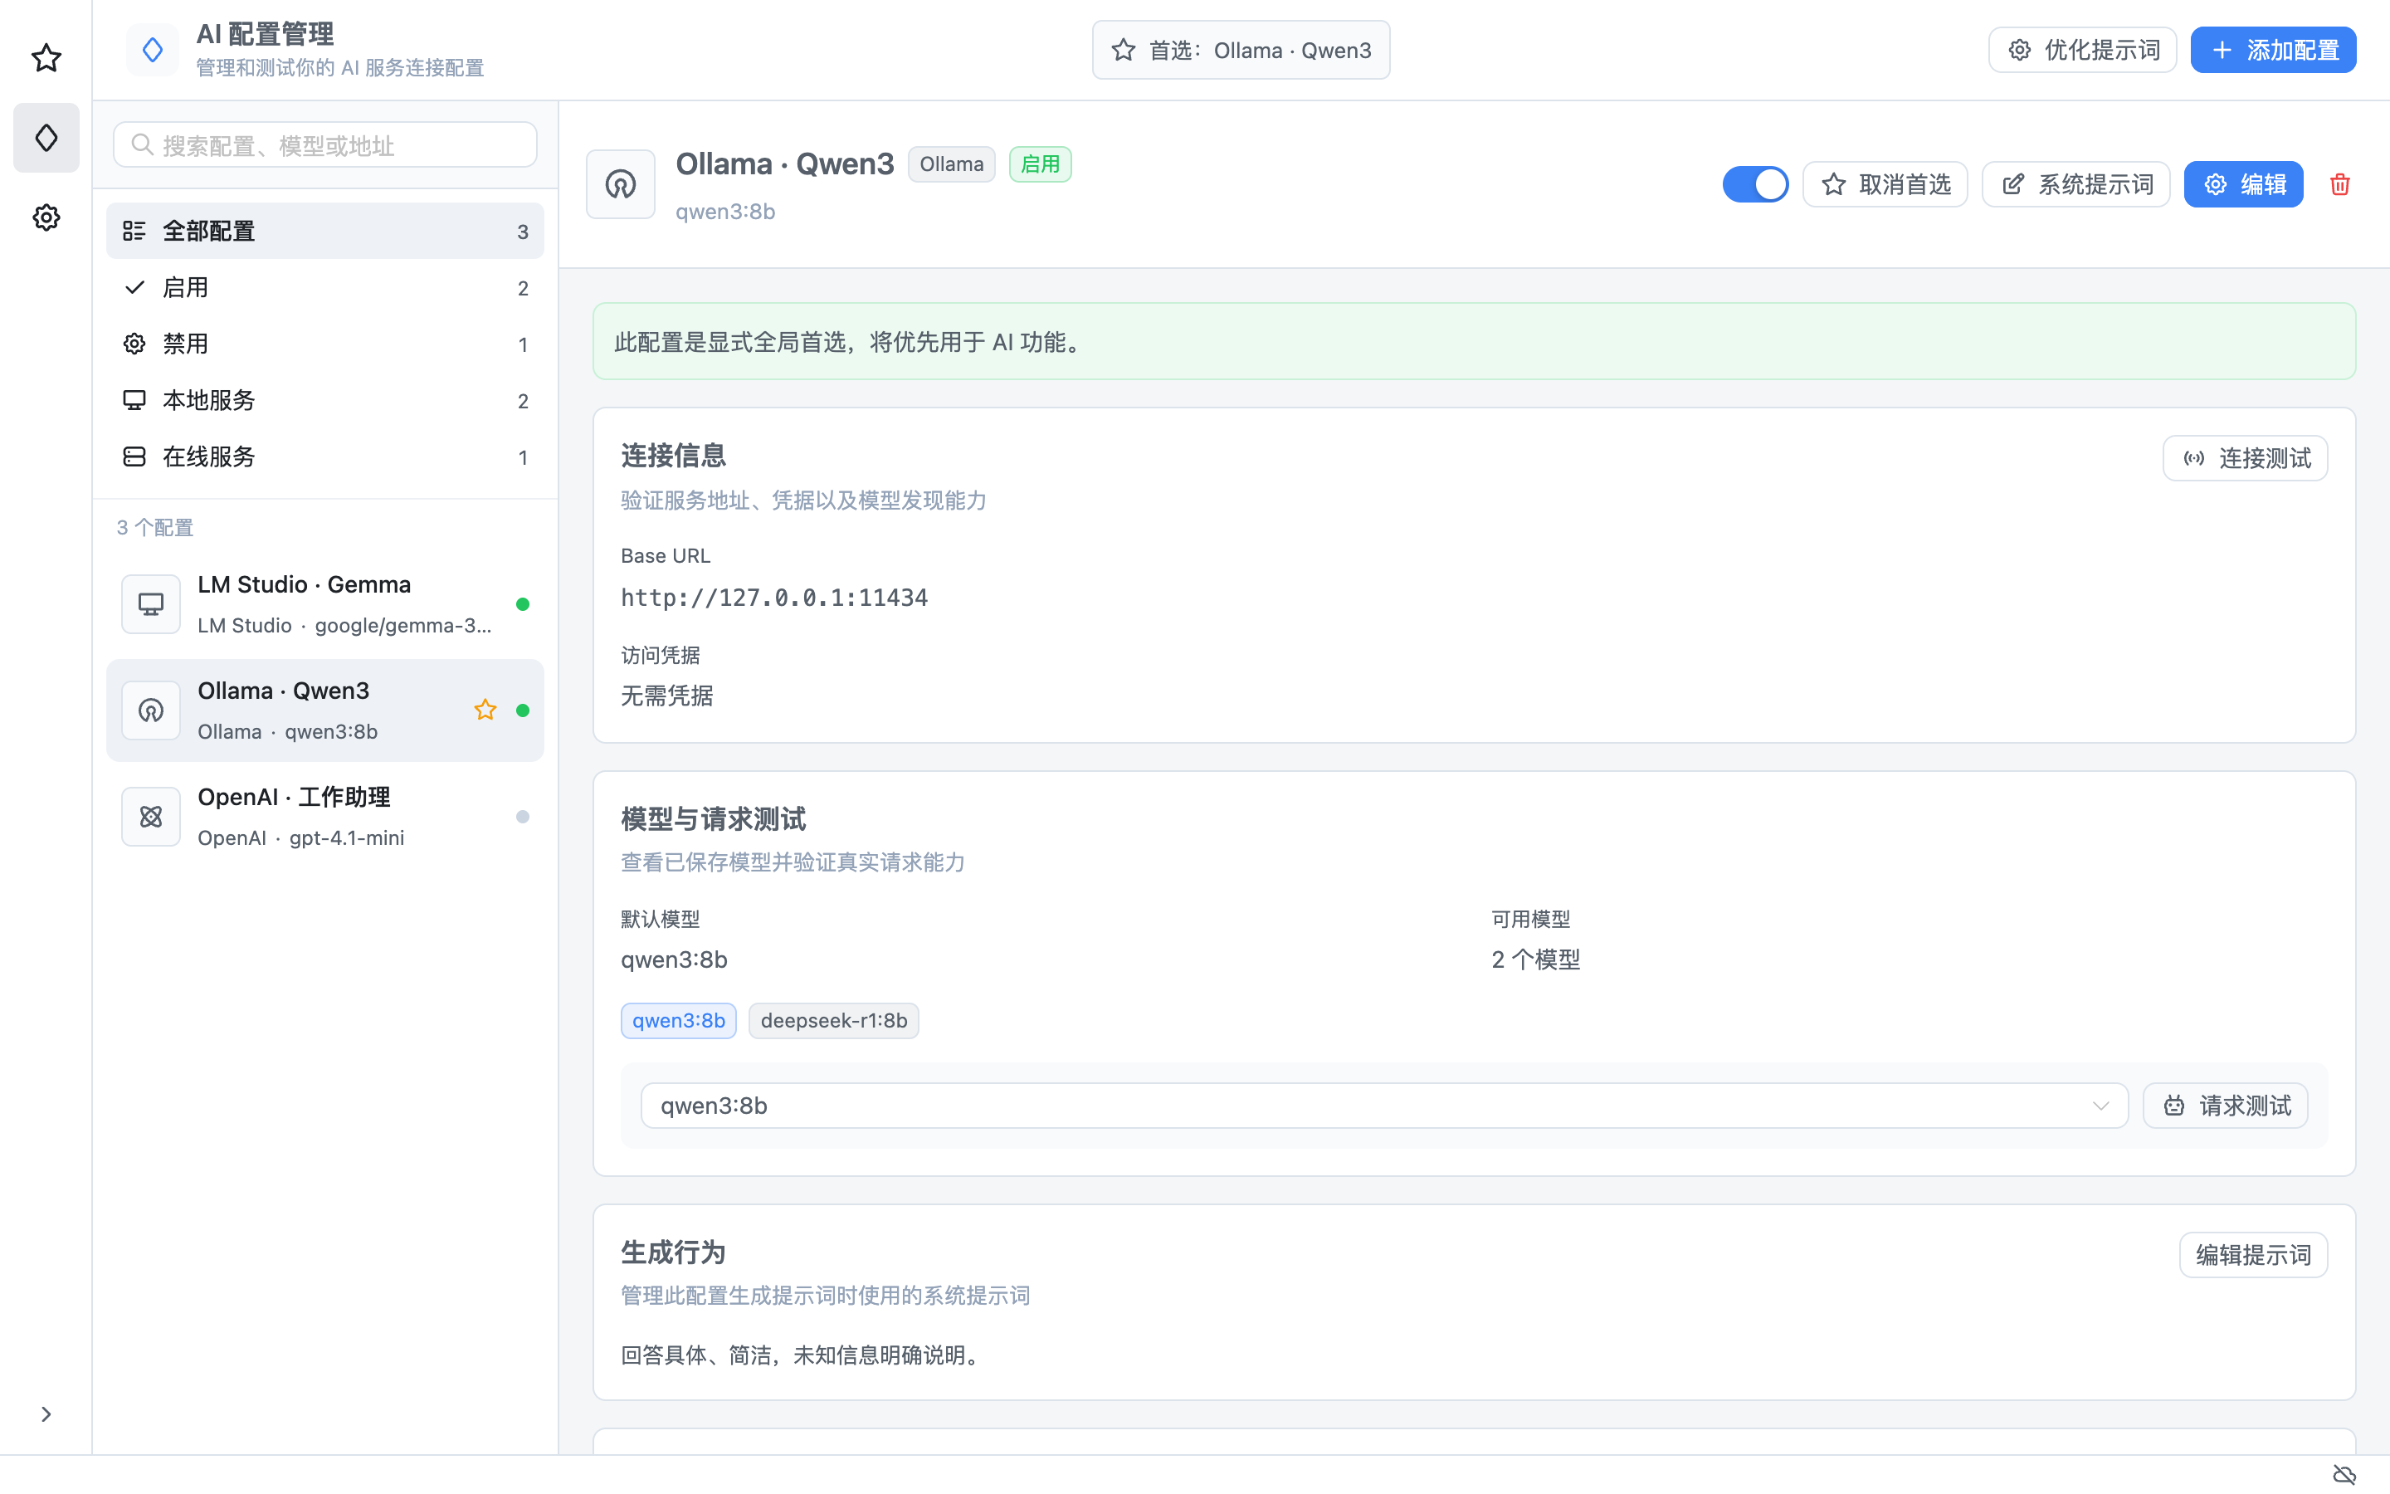Delete configuration with red trash icon

coord(2339,183)
